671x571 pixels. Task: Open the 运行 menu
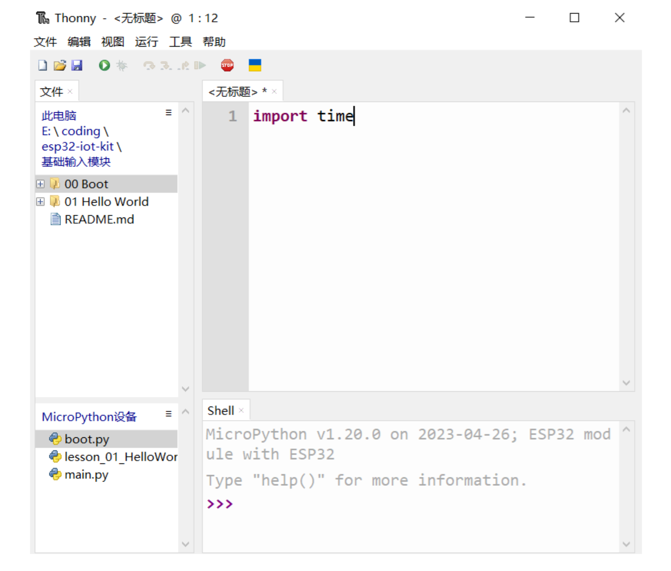pyautogui.click(x=146, y=42)
